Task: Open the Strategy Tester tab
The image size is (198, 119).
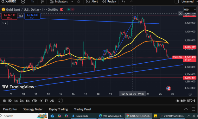Action: [33, 109]
